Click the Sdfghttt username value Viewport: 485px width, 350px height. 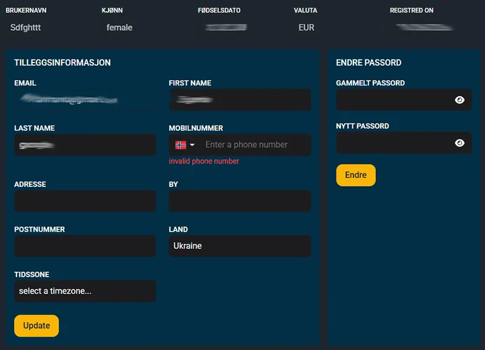click(x=25, y=27)
